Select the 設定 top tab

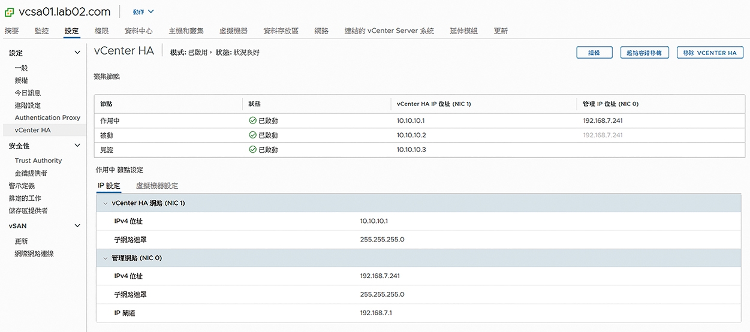click(x=72, y=31)
